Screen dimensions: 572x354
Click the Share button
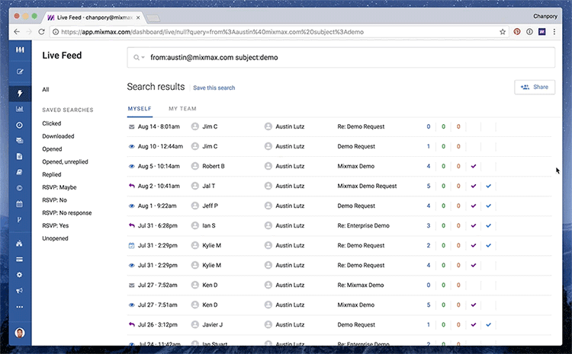coord(535,87)
